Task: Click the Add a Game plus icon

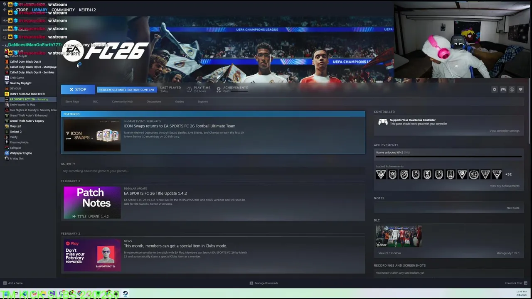Action: [5, 283]
